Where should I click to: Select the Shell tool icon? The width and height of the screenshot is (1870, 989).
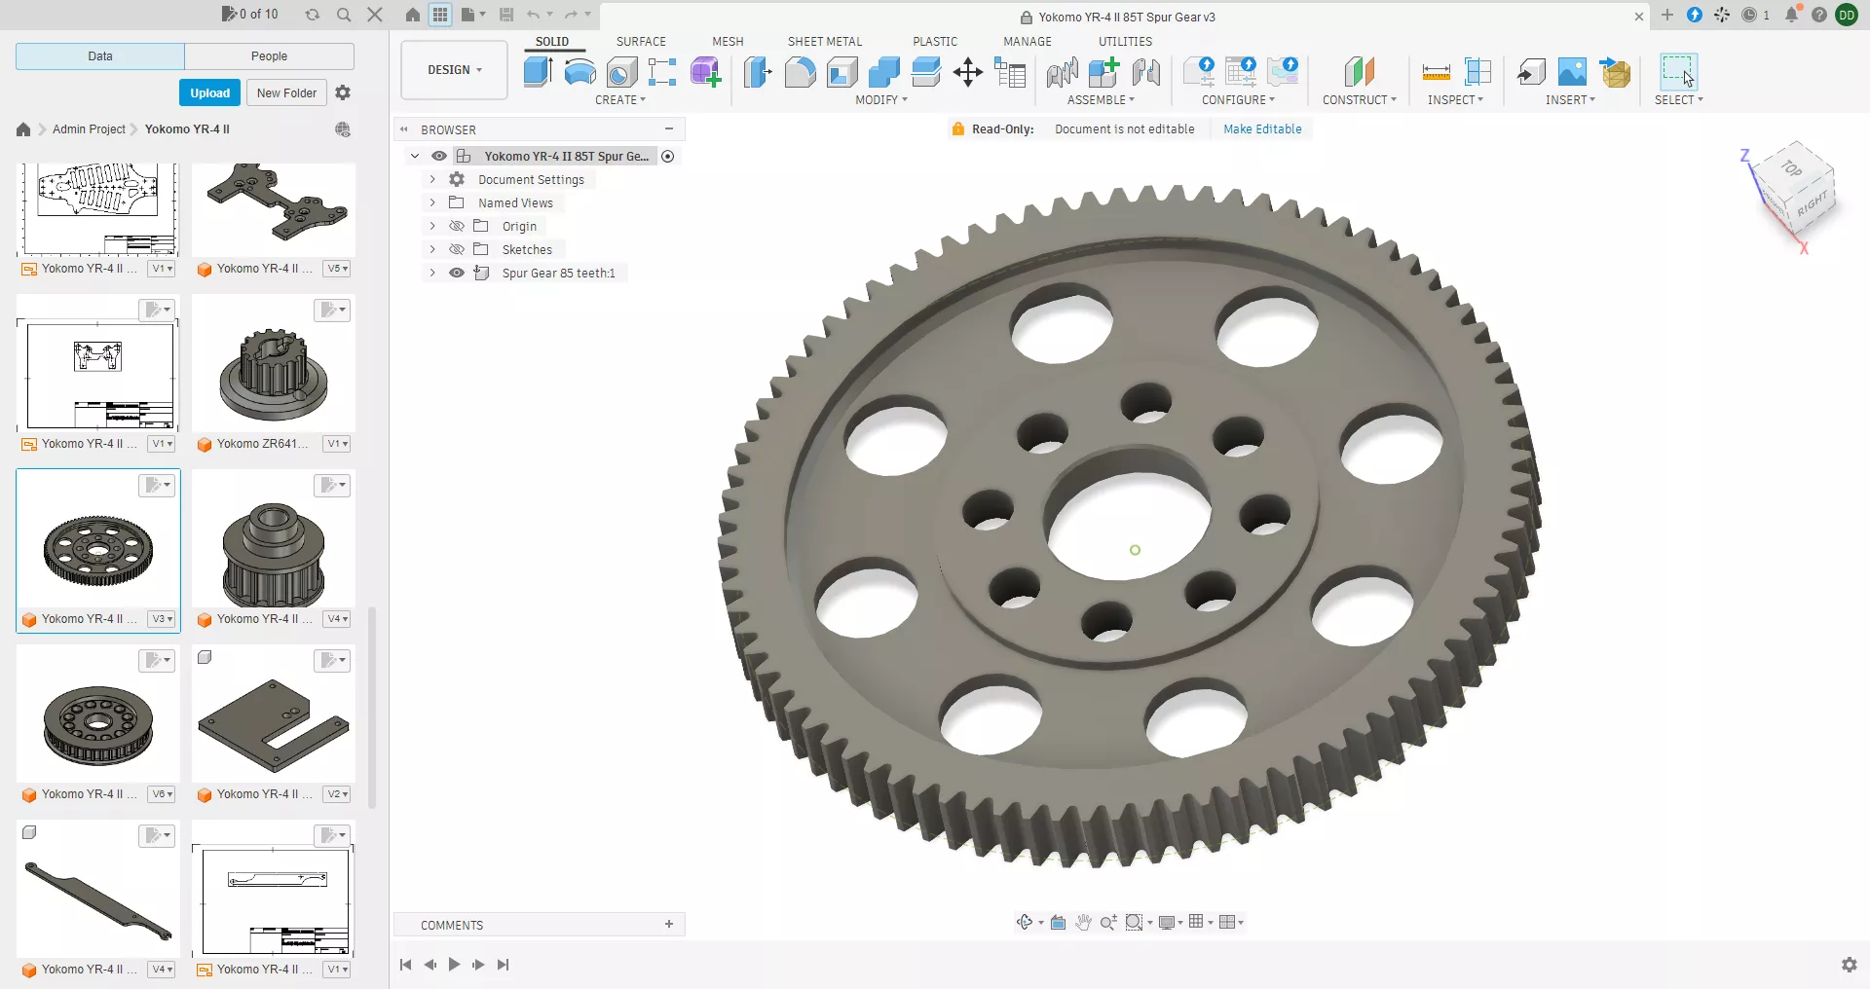[841, 72]
